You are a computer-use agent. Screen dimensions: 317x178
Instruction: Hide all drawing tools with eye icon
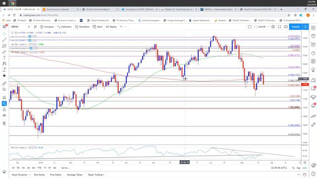pyautogui.click(x=4, y=115)
